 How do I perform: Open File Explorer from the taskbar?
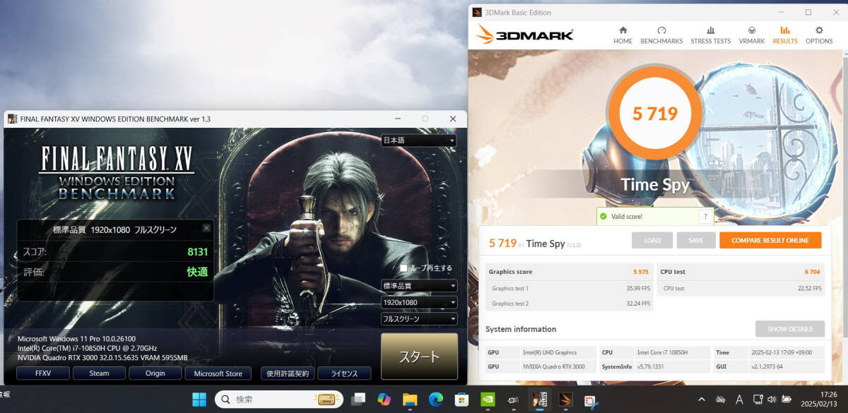pyautogui.click(x=410, y=400)
